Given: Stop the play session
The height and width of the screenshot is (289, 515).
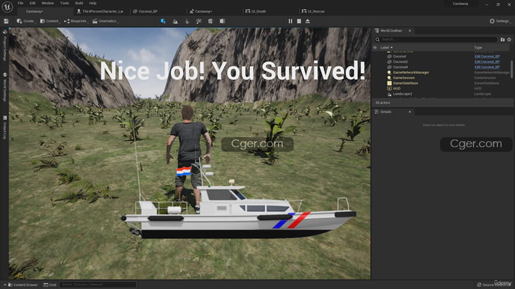Looking at the screenshot, I should point(299,21).
